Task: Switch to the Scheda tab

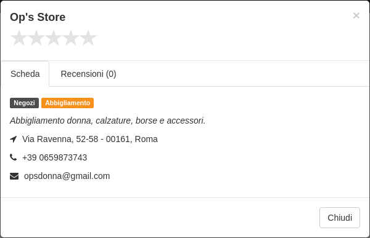Action: 25,74
